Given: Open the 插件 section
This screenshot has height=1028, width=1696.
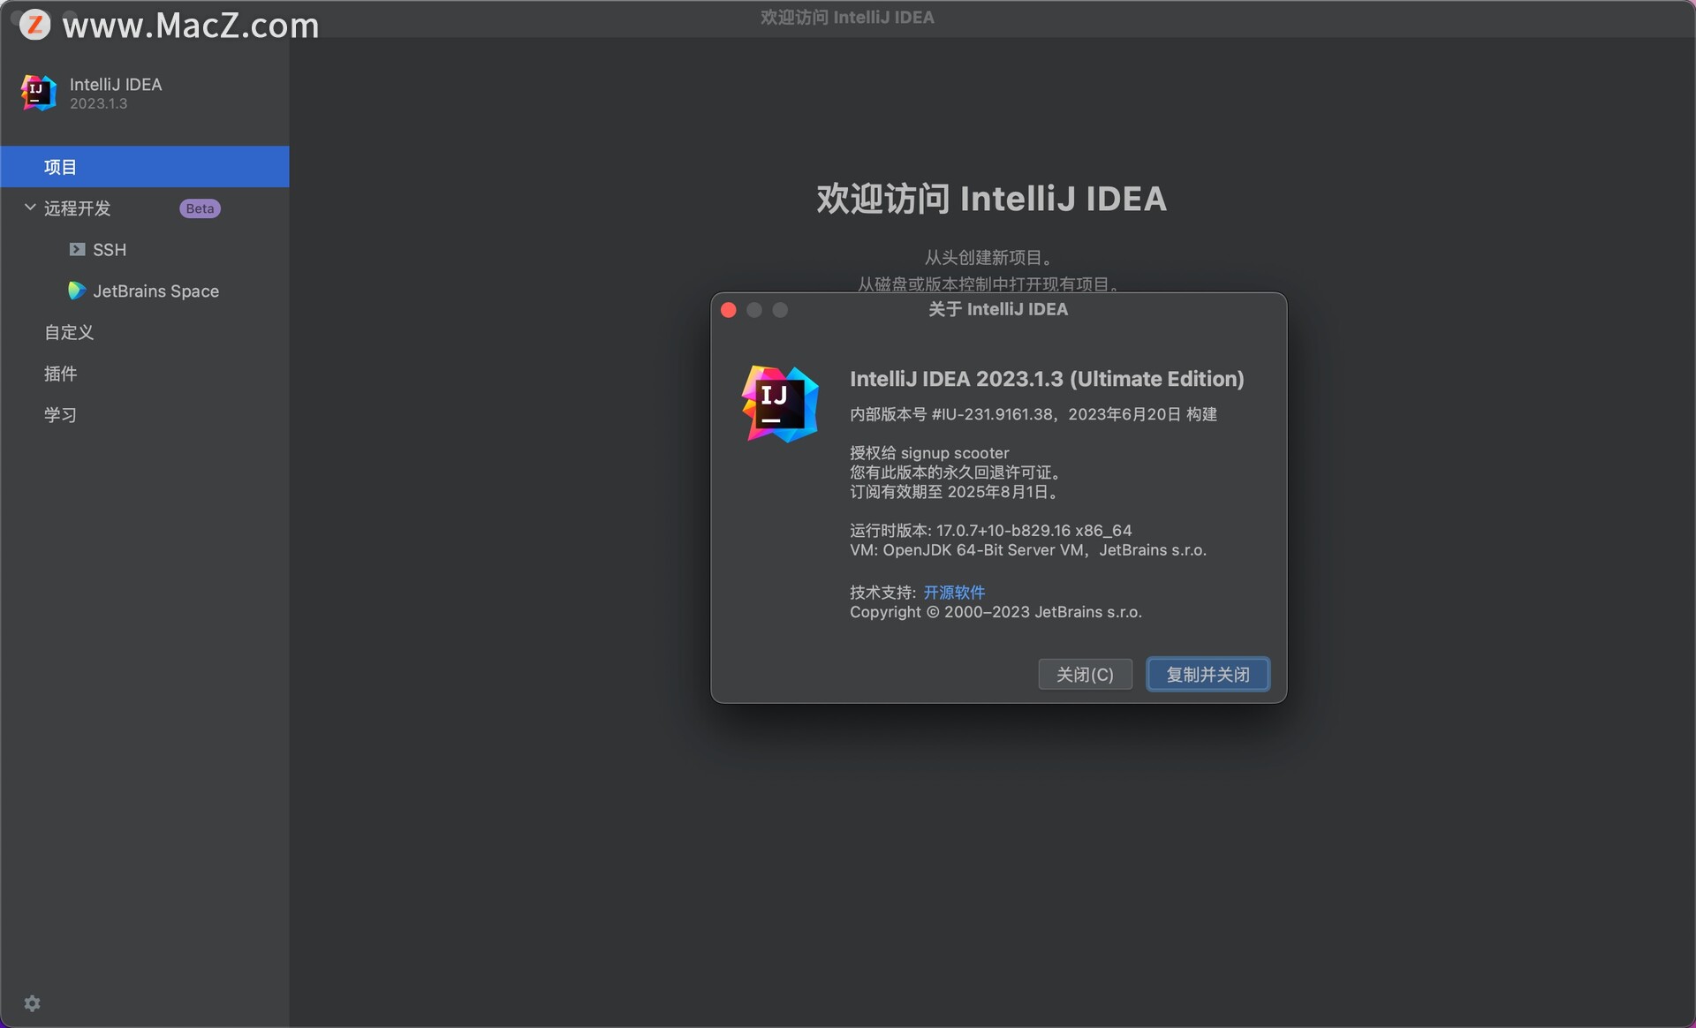Looking at the screenshot, I should click(60, 374).
